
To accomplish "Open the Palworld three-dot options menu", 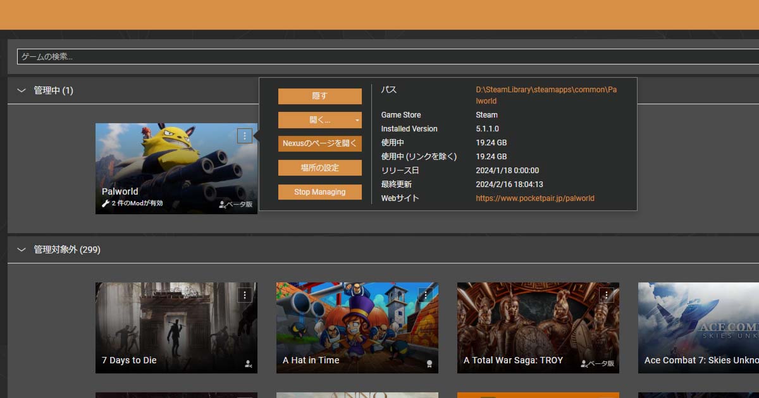I will tap(245, 136).
